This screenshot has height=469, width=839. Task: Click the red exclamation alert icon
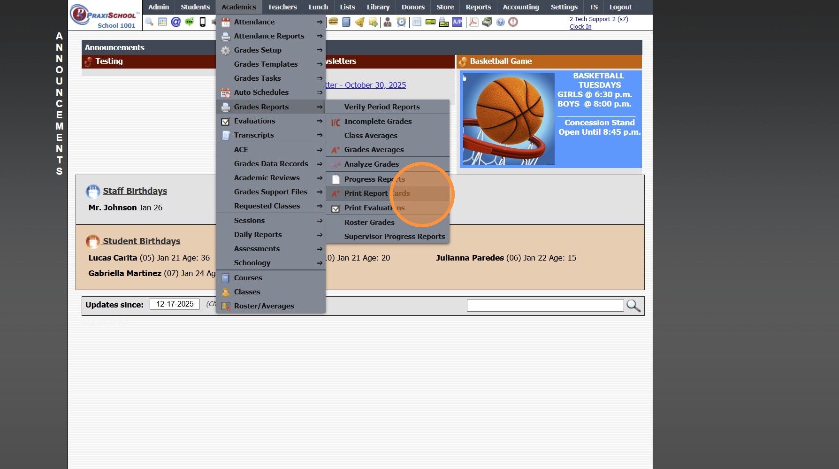513,22
